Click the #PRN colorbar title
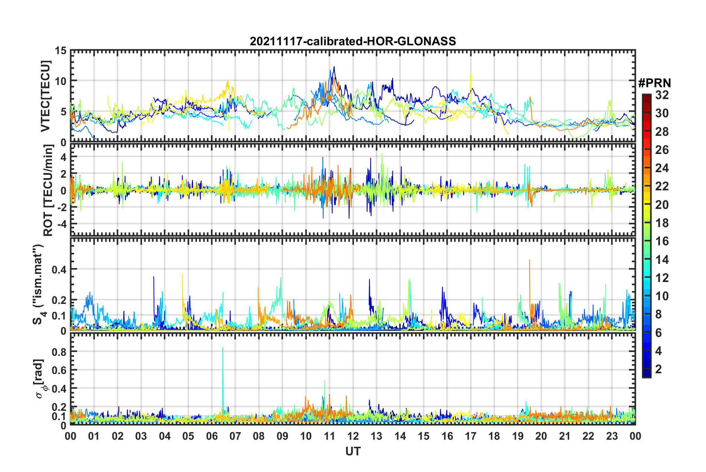 pos(654,83)
